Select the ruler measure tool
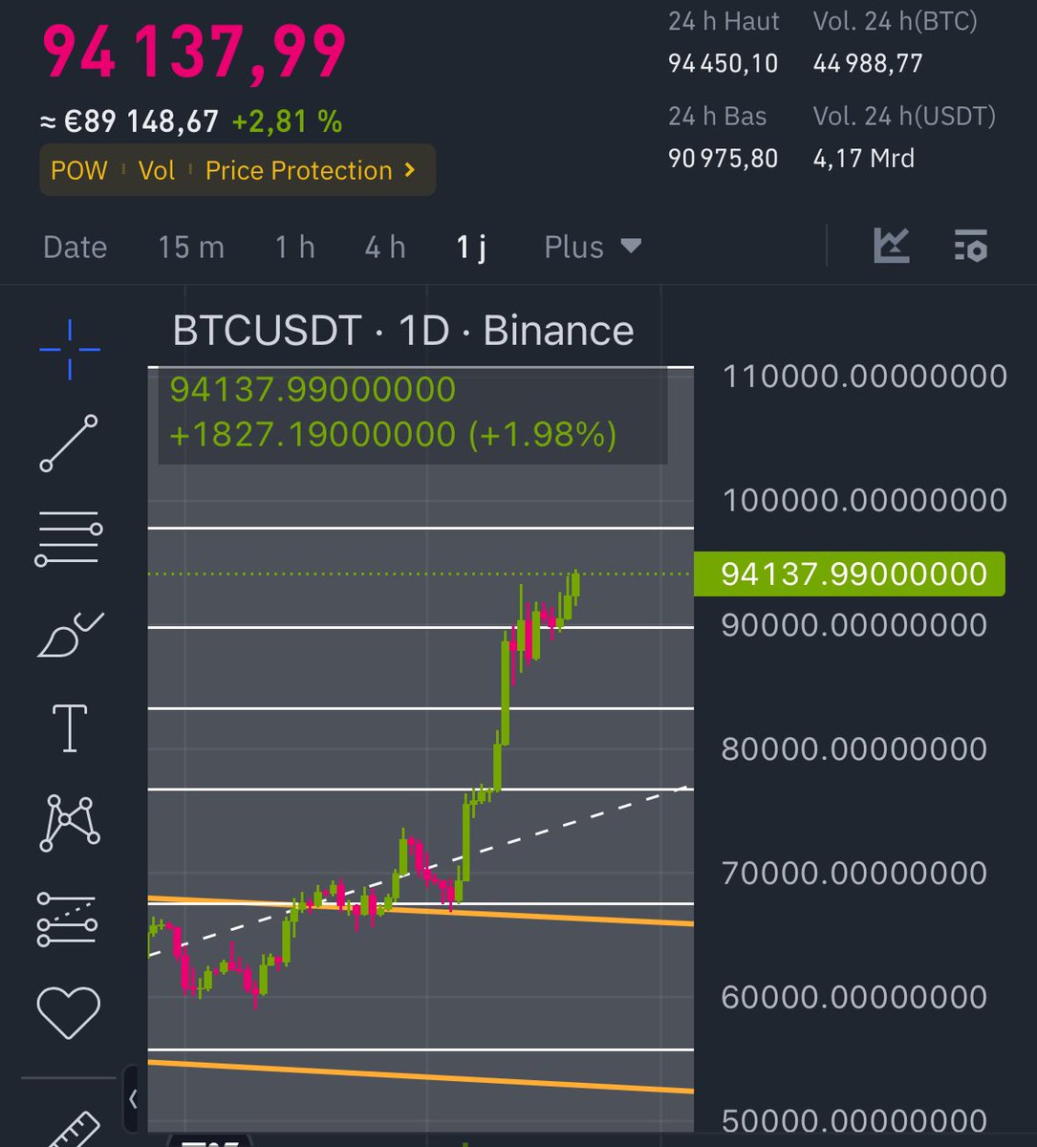 click(74, 1130)
